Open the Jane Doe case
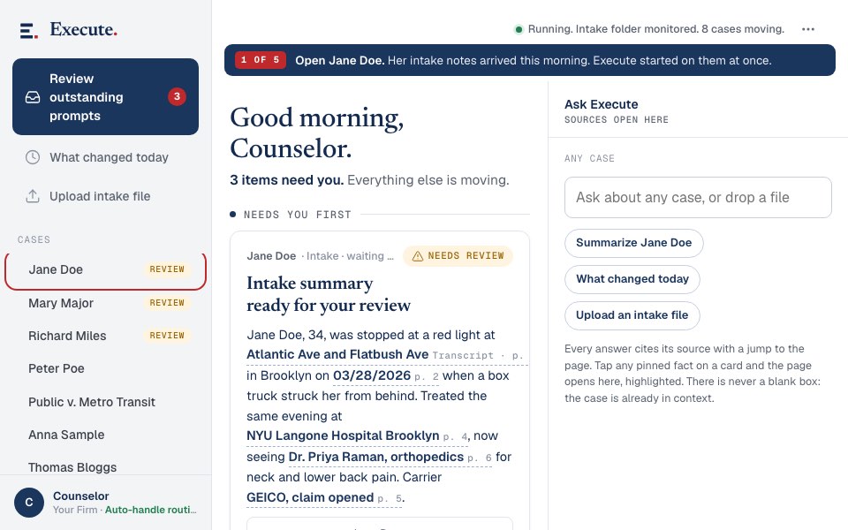 (105, 270)
